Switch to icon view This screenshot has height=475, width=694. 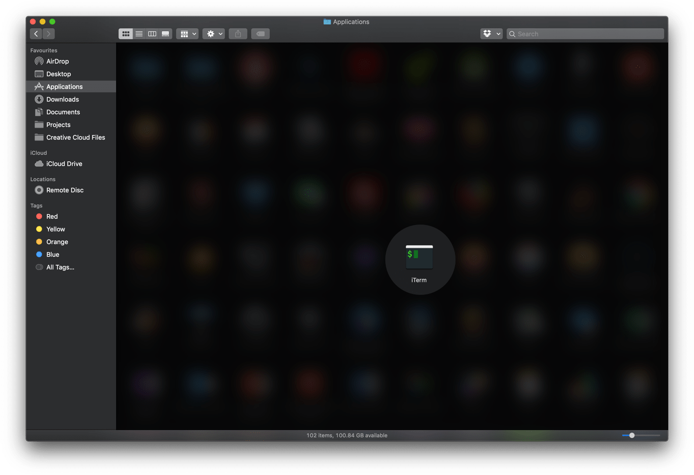point(126,34)
